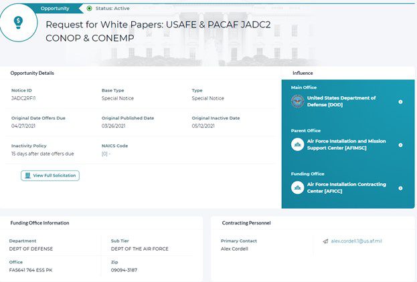Open the View Full Solicitation button
Screen dimensions: 417x282
(50, 176)
